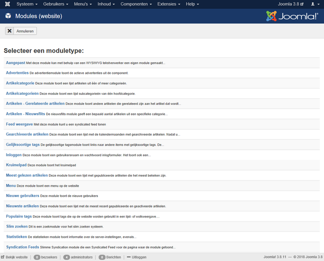The image size is (324, 261).
Task: Click the 'Joomla! 3.8.11' version text
Action: click(x=275, y=257)
